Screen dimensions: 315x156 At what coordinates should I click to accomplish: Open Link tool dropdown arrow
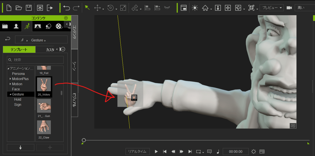(141, 9)
